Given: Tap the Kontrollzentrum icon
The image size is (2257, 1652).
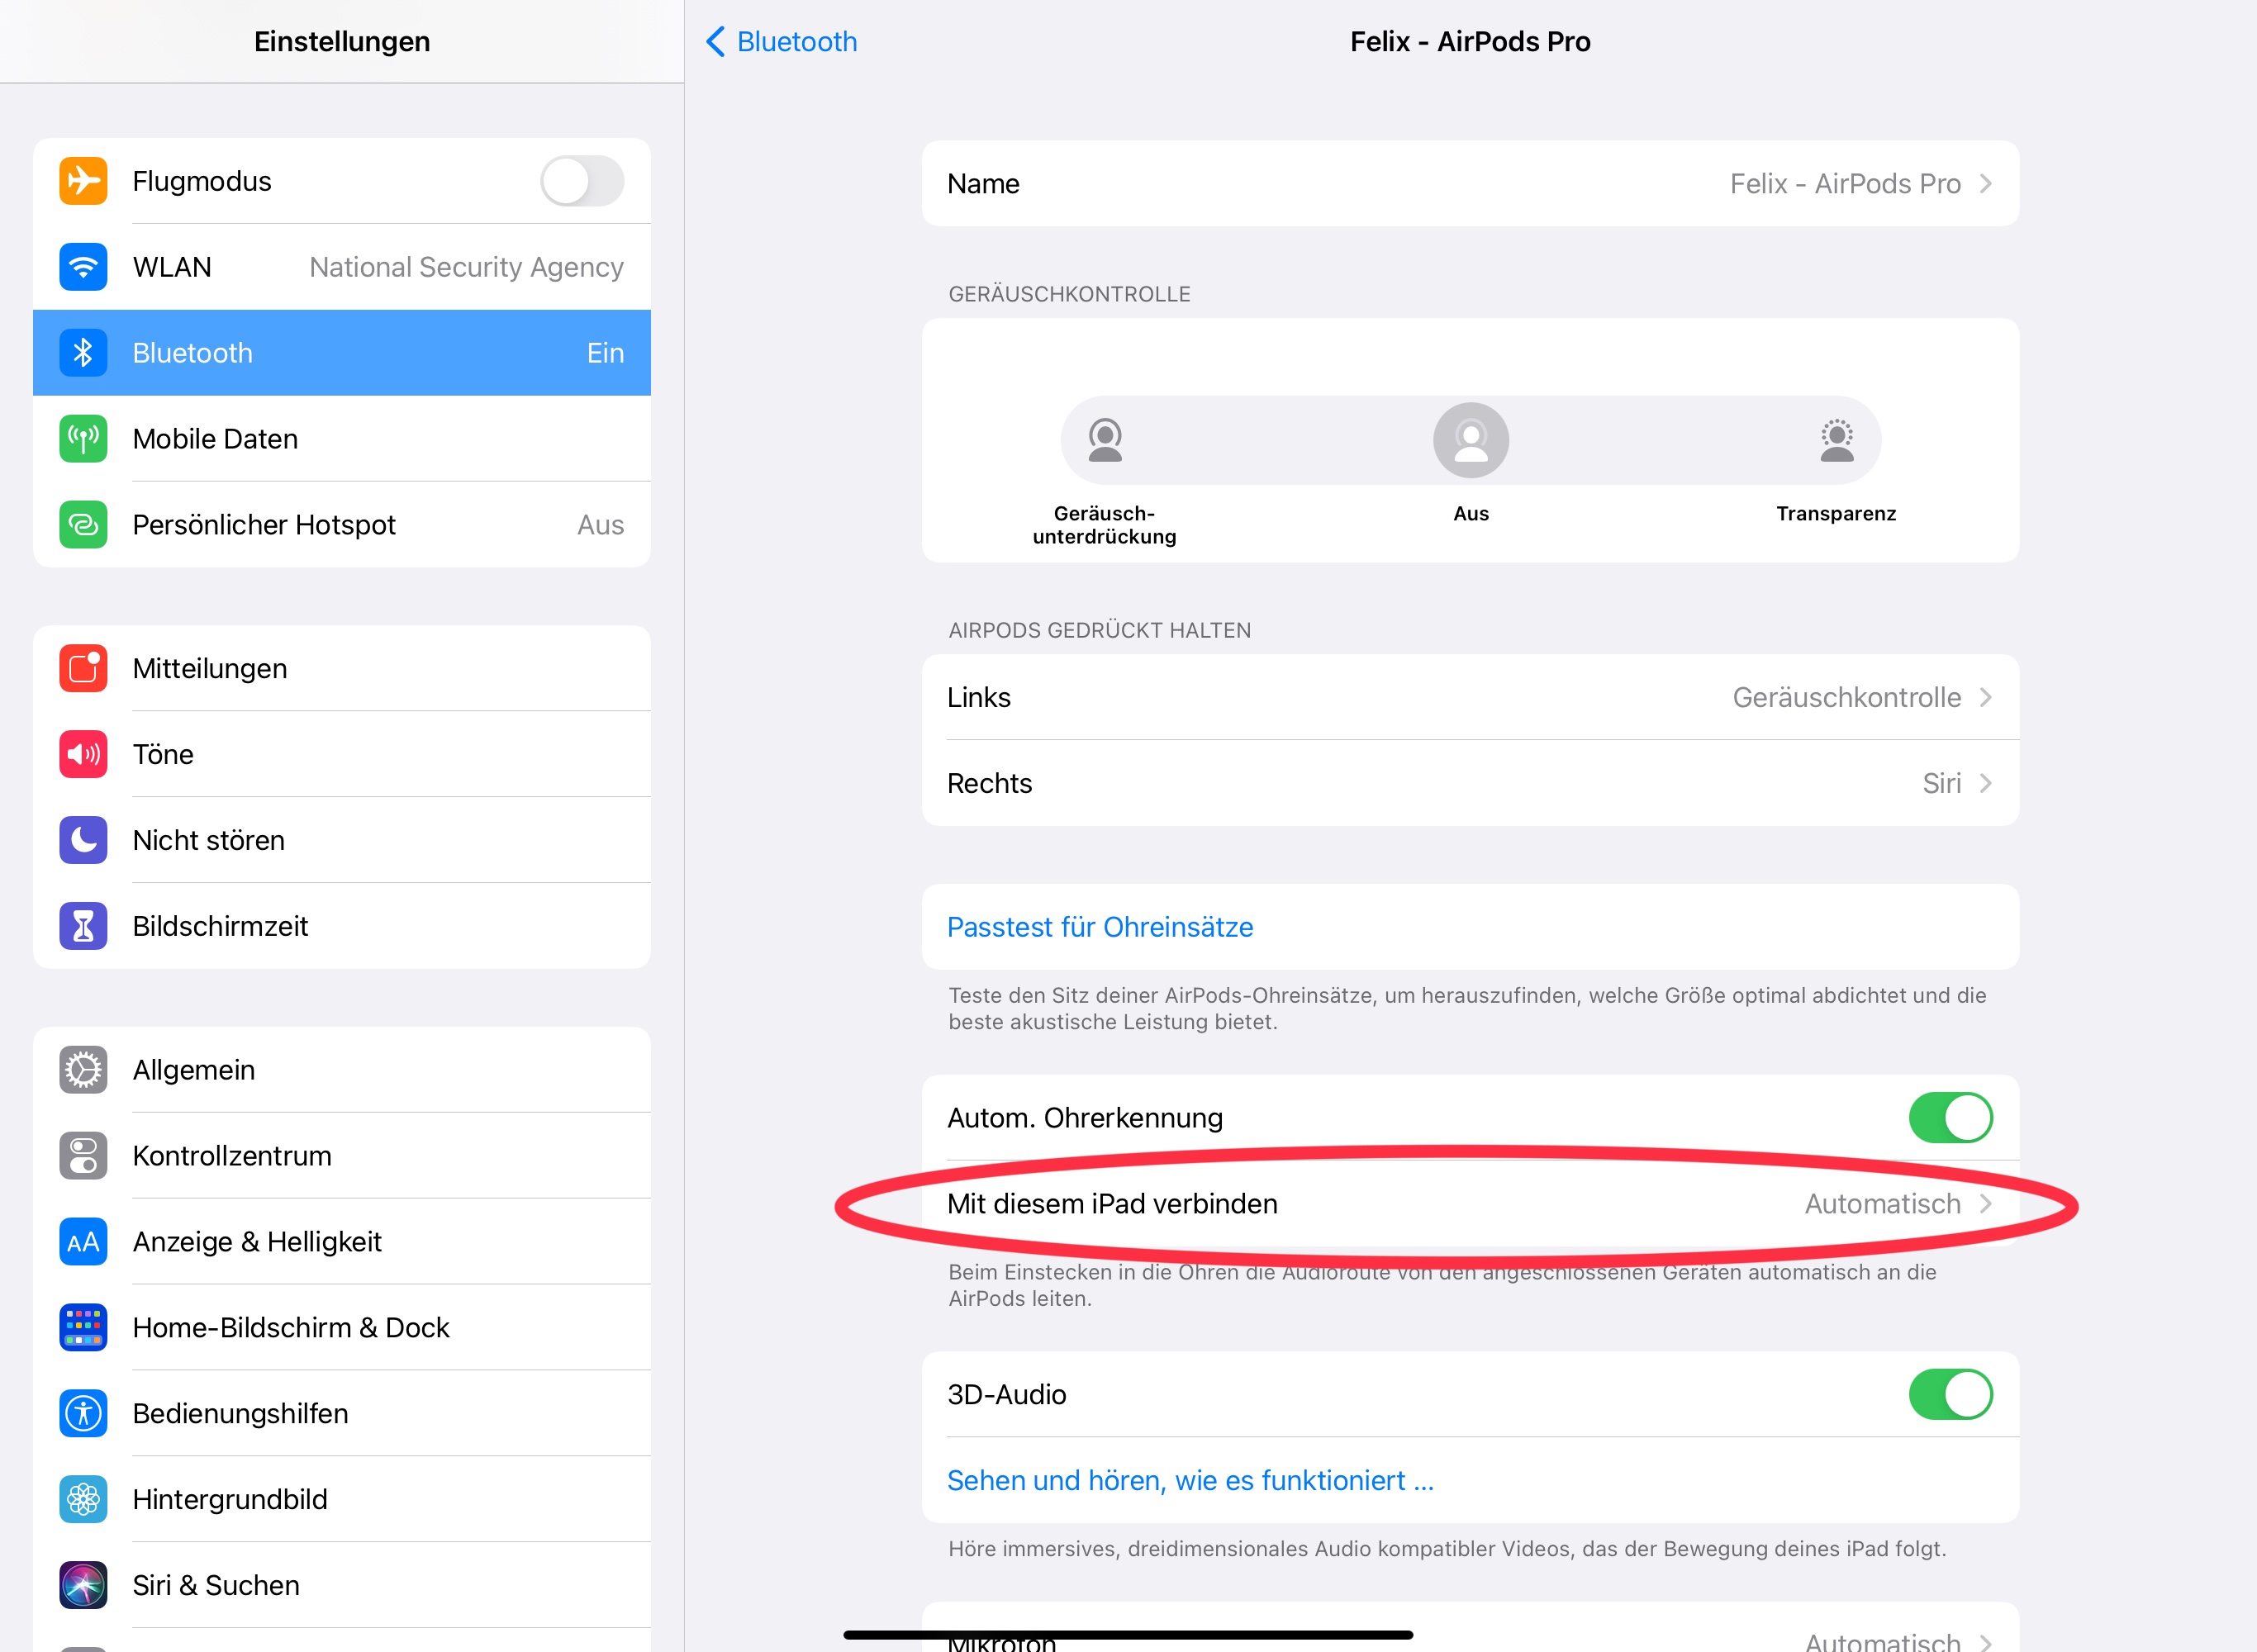Looking at the screenshot, I should tap(83, 1156).
